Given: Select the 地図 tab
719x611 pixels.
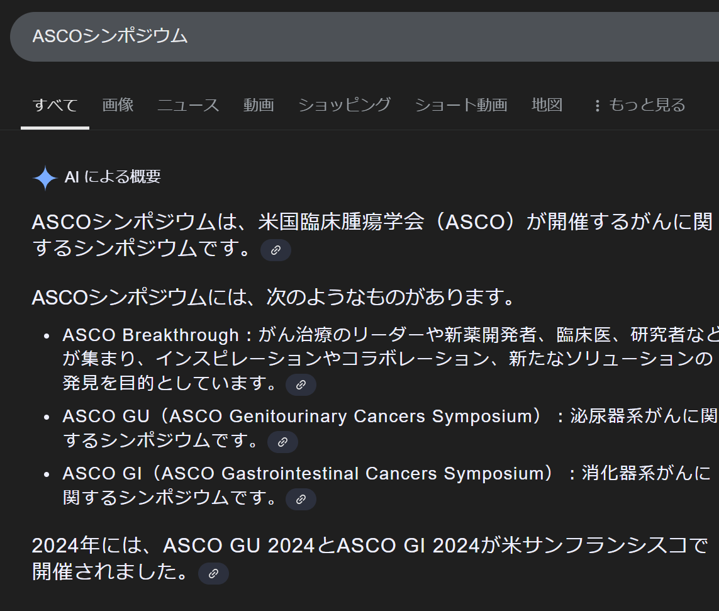Looking at the screenshot, I should pos(547,105).
